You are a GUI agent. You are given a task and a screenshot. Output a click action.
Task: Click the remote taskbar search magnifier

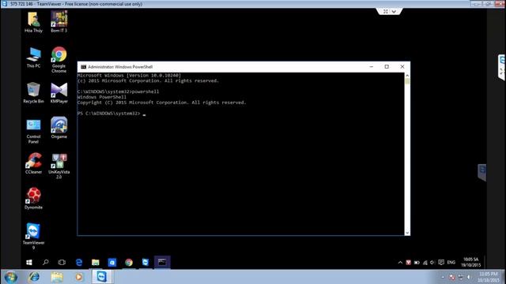46,263
